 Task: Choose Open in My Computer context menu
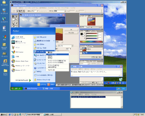tap(57, 52)
